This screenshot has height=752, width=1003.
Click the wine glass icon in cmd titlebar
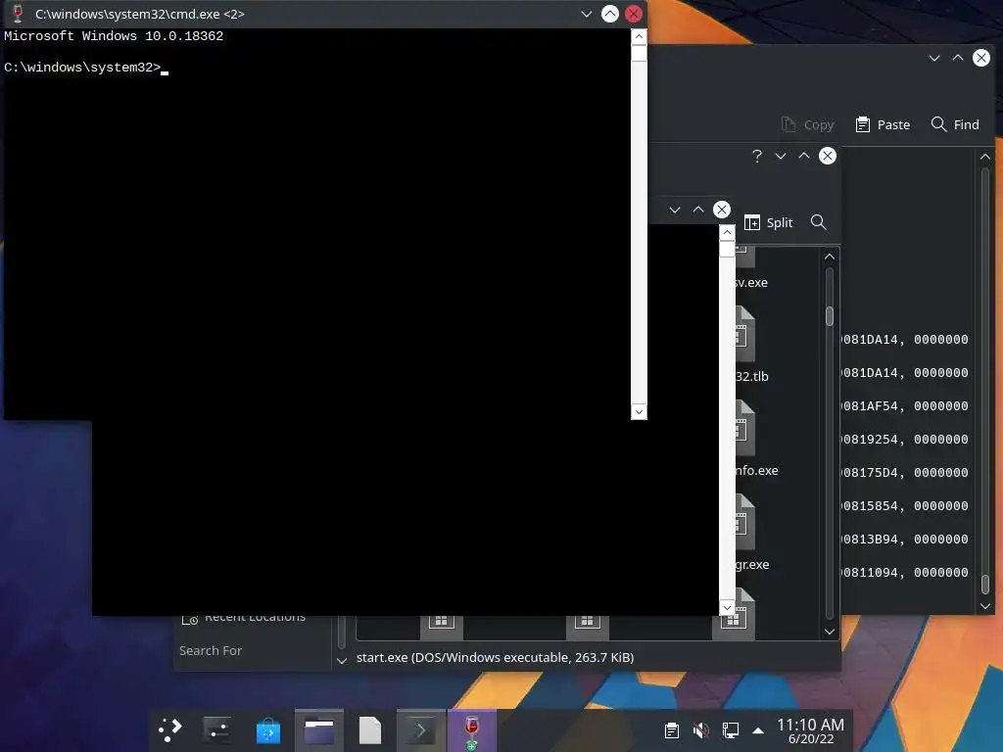[18, 14]
